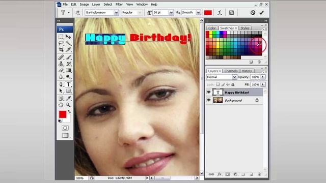Toggle lock all for layer
This screenshot has width=326, height=183.
[233, 84]
